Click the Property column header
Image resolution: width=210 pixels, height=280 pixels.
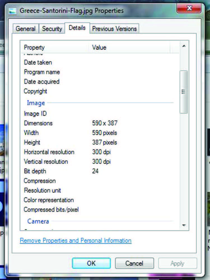[x=54, y=47]
